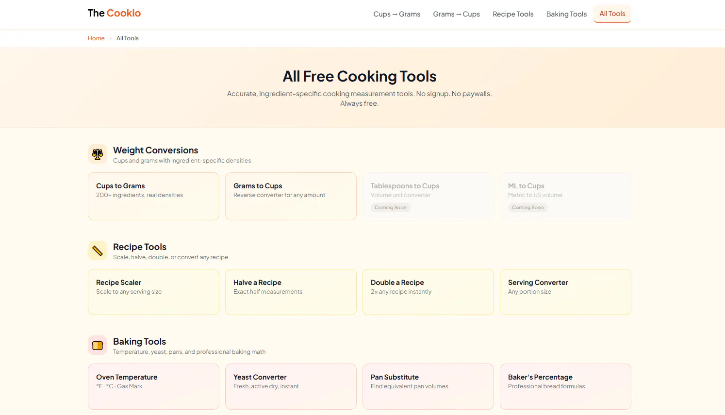Click 'Cups and grams with ingredient-specific densities' text

(x=182, y=161)
